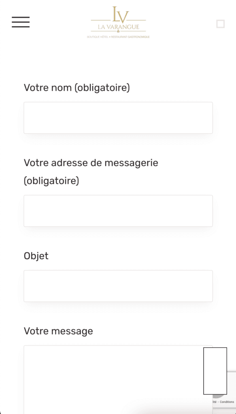The width and height of the screenshot is (236, 414).
Task: Click the Votre message label
Action: tap(58, 331)
